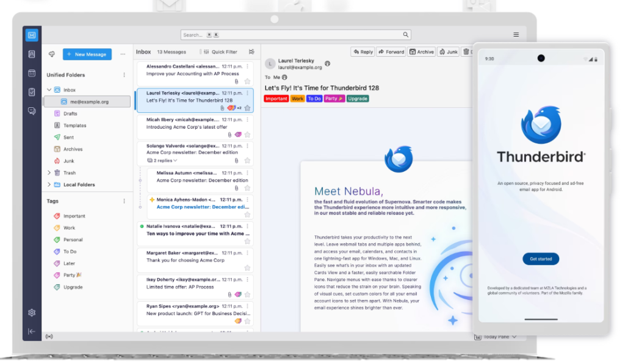This screenshot has width=625, height=364.
Task: Star the Melissa Autumn message
Action: click(x=248, y=188)
